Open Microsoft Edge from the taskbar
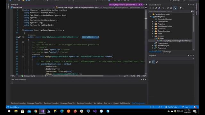Image resolution: width=205 pixels, height=115 pixels. point(62,111)
